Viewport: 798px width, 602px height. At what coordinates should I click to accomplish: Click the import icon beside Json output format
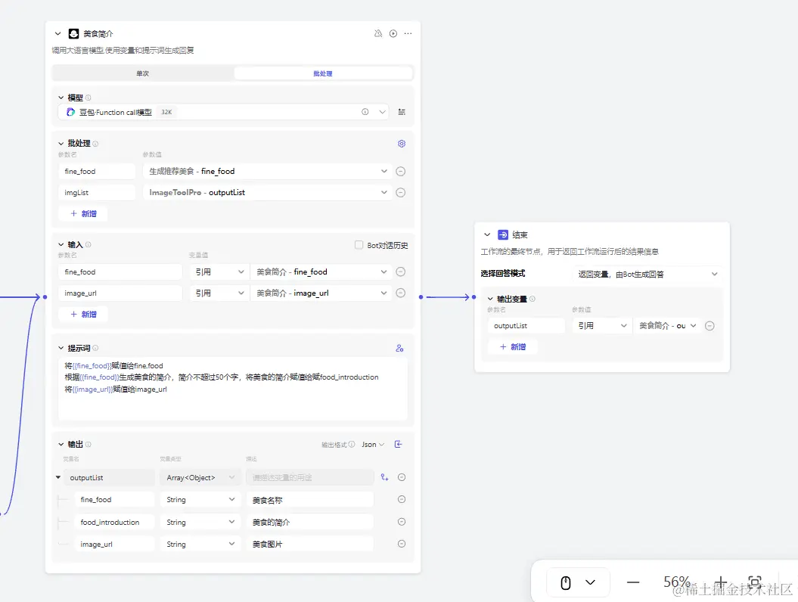399,444
